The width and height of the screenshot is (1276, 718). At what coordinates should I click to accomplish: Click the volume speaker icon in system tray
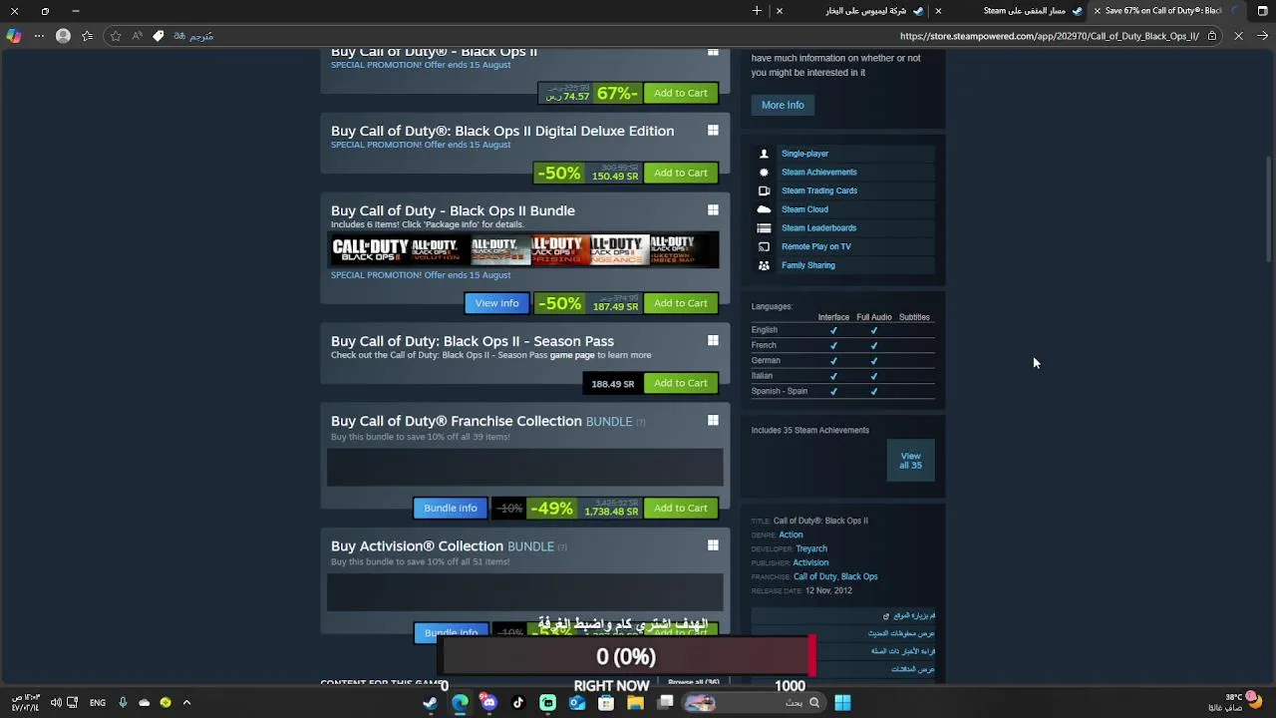click(56, 702)
